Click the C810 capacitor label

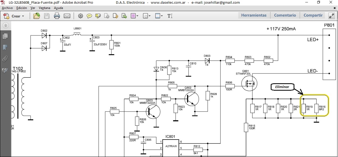point(193,63)
